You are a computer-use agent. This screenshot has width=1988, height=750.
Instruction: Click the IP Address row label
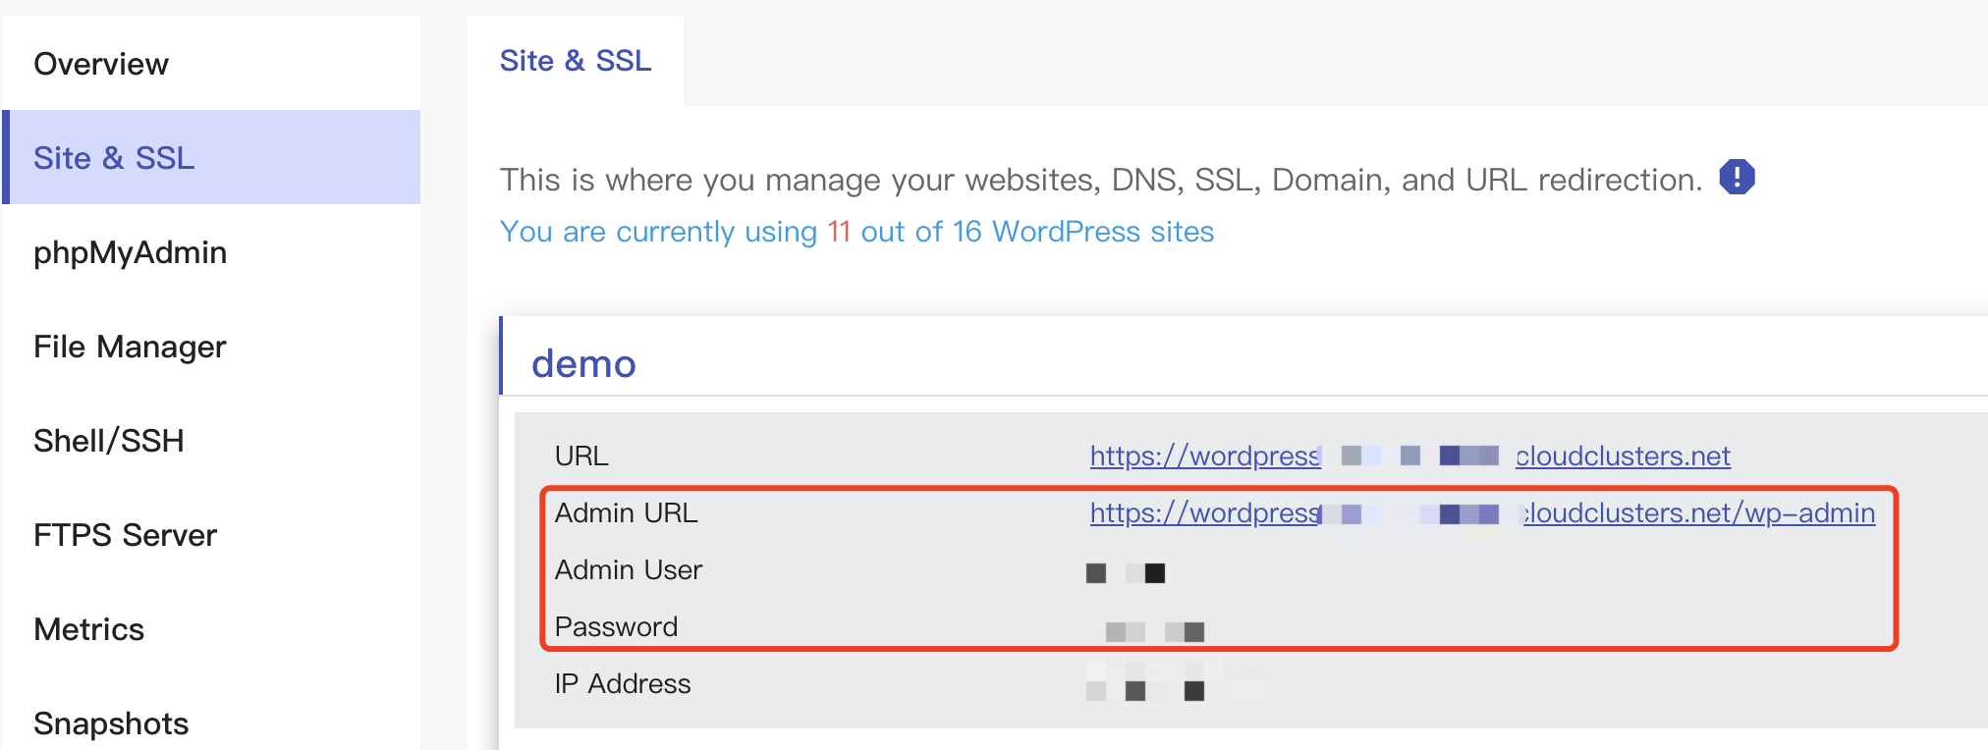point(622,684)
